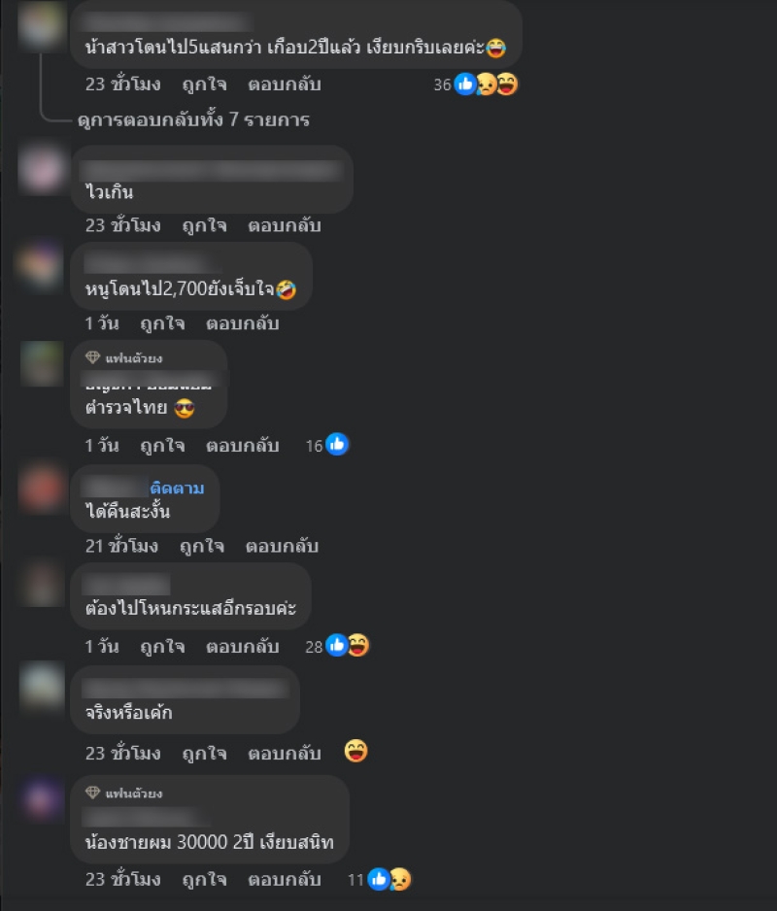Click the top fan diamond badge icon

92,357
